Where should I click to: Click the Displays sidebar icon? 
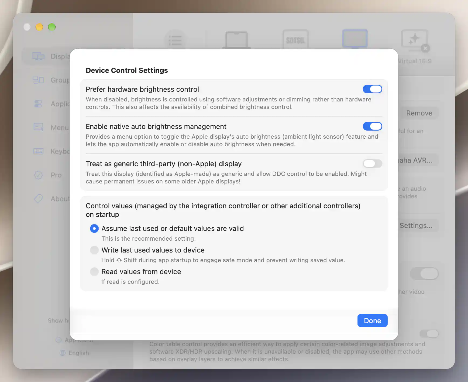(x=38, y=56)
